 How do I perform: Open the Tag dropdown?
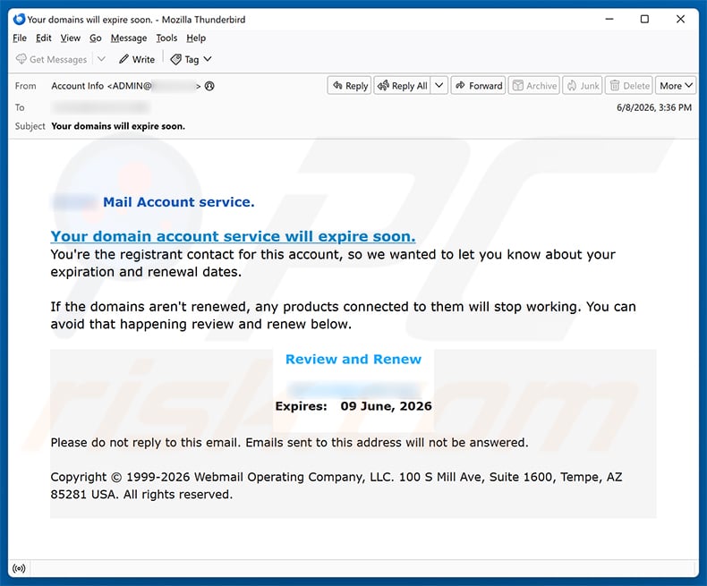(x=192, y=60)
